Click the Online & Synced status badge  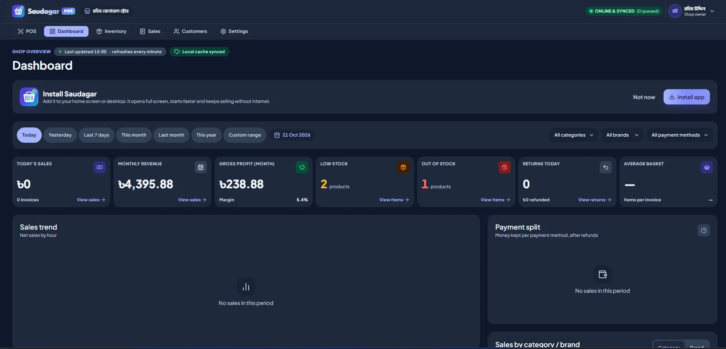(x=624, y=11)
